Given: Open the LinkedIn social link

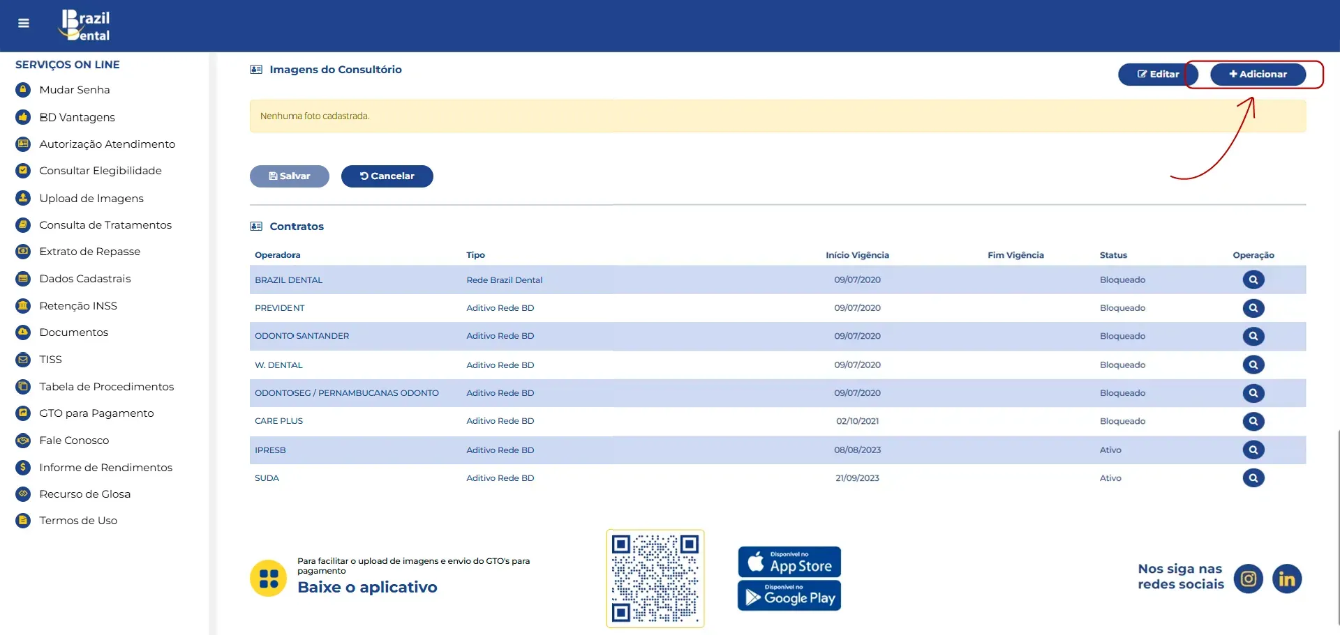Looking at the screenshot, I should tap(1287, 579).
